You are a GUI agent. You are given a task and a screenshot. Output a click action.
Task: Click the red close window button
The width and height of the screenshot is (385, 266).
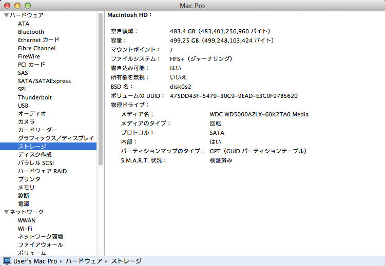7,6
